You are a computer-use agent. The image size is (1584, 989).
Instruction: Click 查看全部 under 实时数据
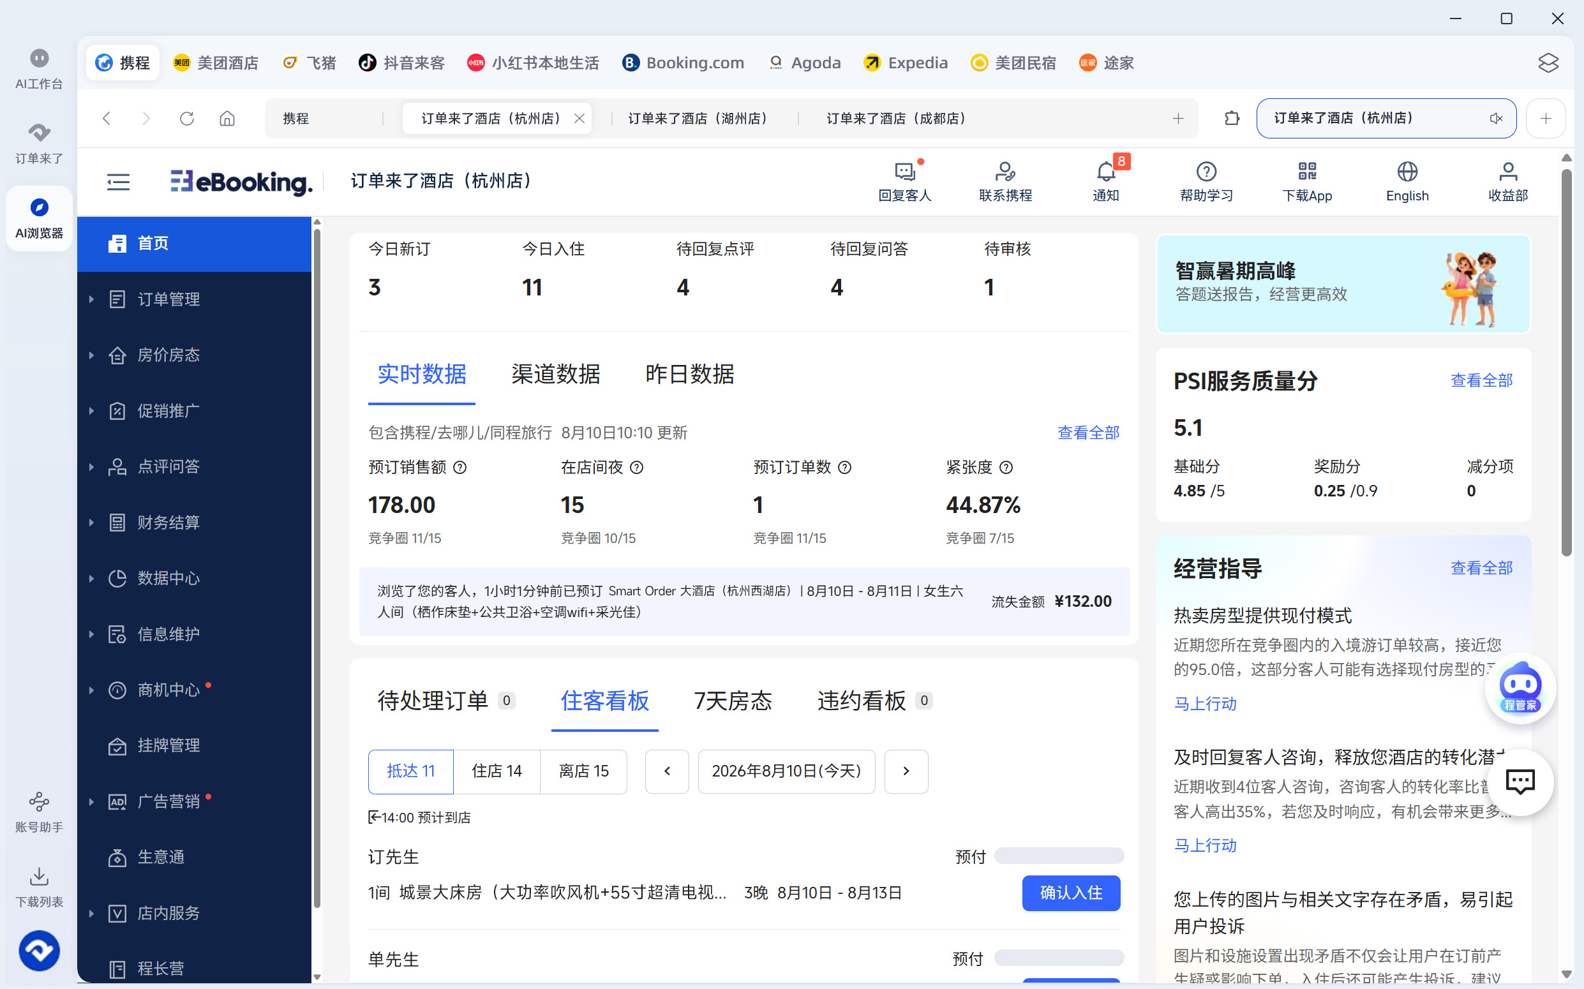click(x=1088, y=433)
